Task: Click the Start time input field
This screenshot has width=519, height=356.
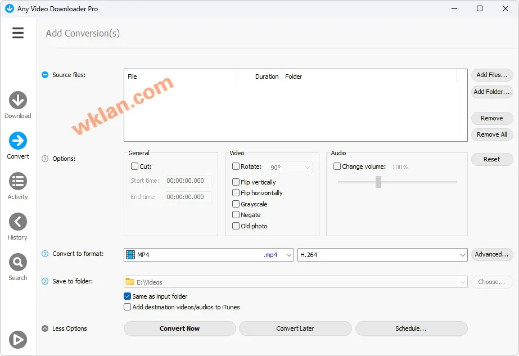Action: 188,181
